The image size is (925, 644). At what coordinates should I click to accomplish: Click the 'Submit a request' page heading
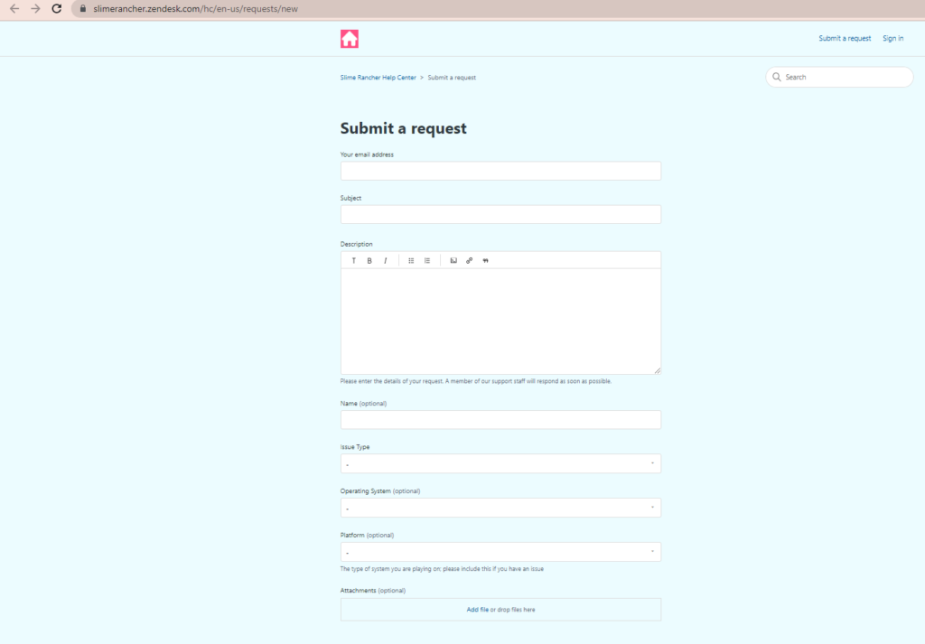403,128
